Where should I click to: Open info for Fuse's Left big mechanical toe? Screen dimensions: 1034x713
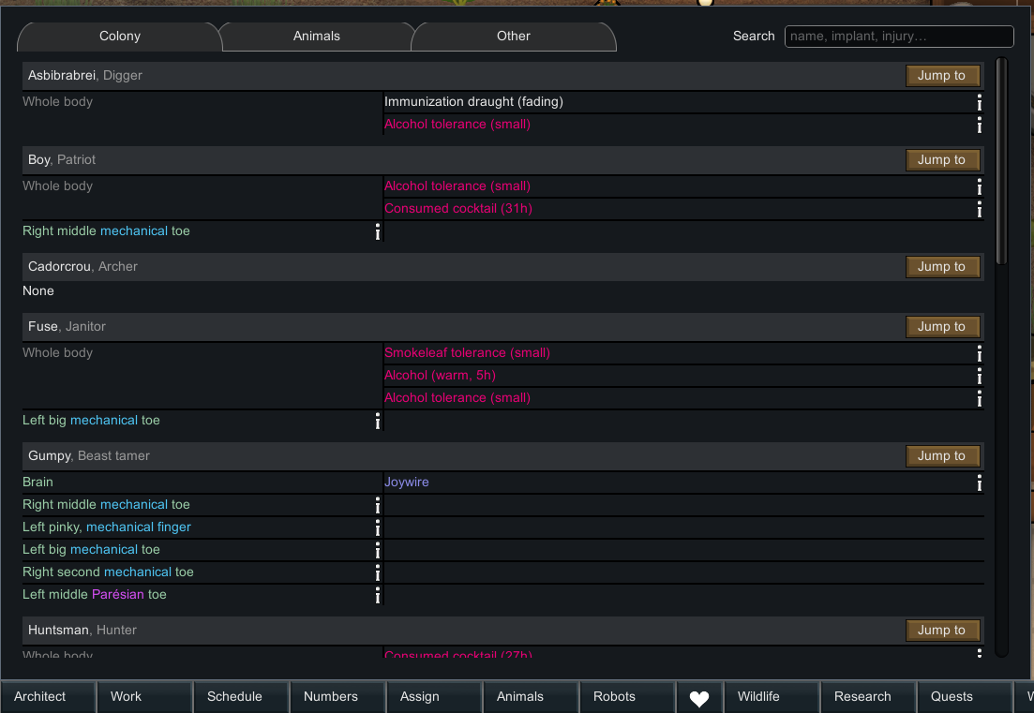coord(377,421)
